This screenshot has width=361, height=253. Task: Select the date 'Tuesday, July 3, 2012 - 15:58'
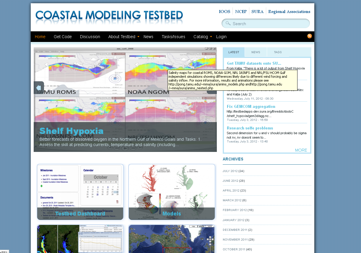point(247,120)
